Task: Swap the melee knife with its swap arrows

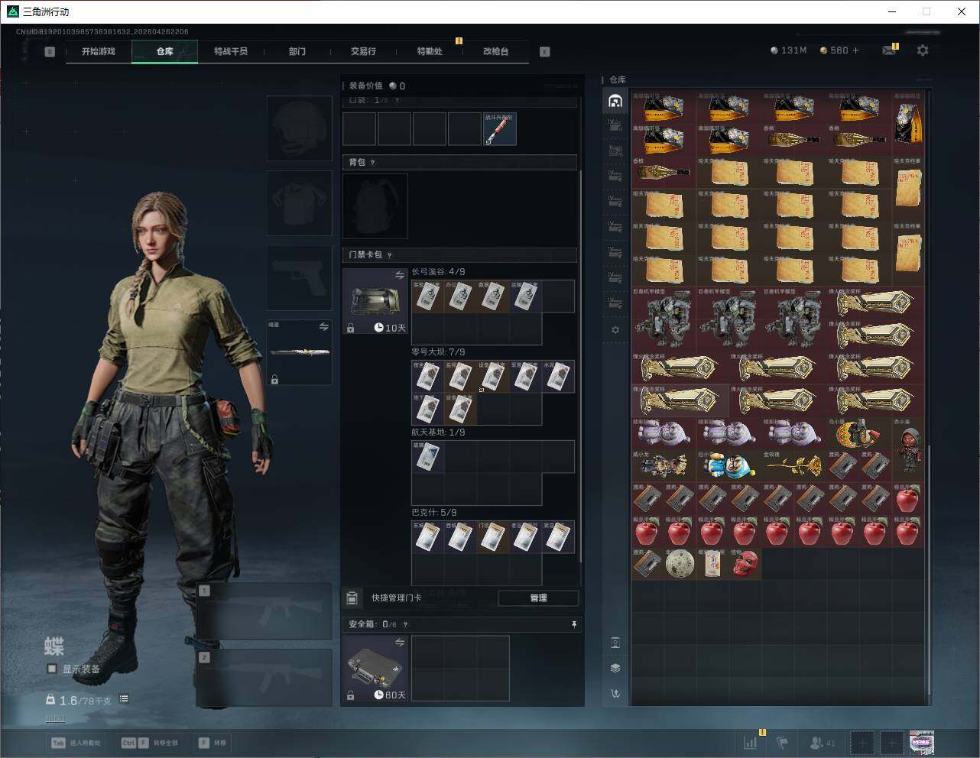Action: [324, 326]
